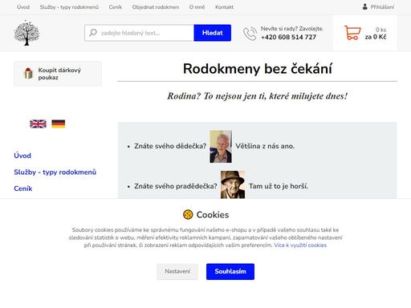Click the user icon beside Přihlášení
Image resolution: width=411 pixels, height=308 pixels.
pos(364,6)
